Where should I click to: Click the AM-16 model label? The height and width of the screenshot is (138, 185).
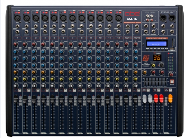click(132, 19)
